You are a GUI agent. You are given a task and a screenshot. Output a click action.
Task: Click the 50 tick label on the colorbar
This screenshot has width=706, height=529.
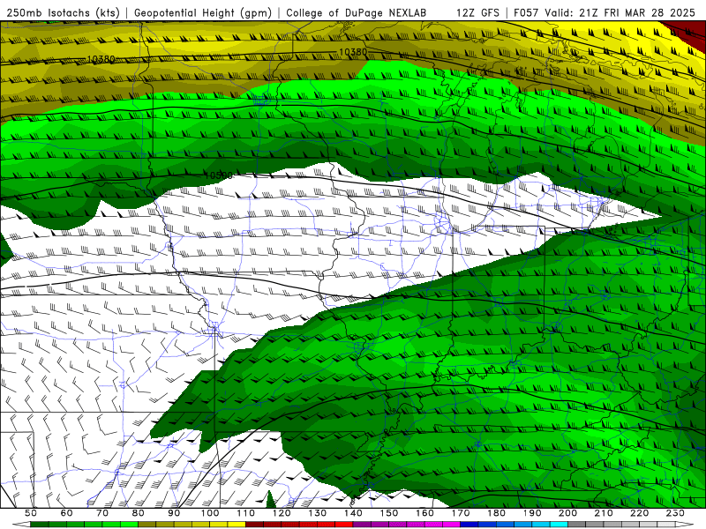click(31, 513)
